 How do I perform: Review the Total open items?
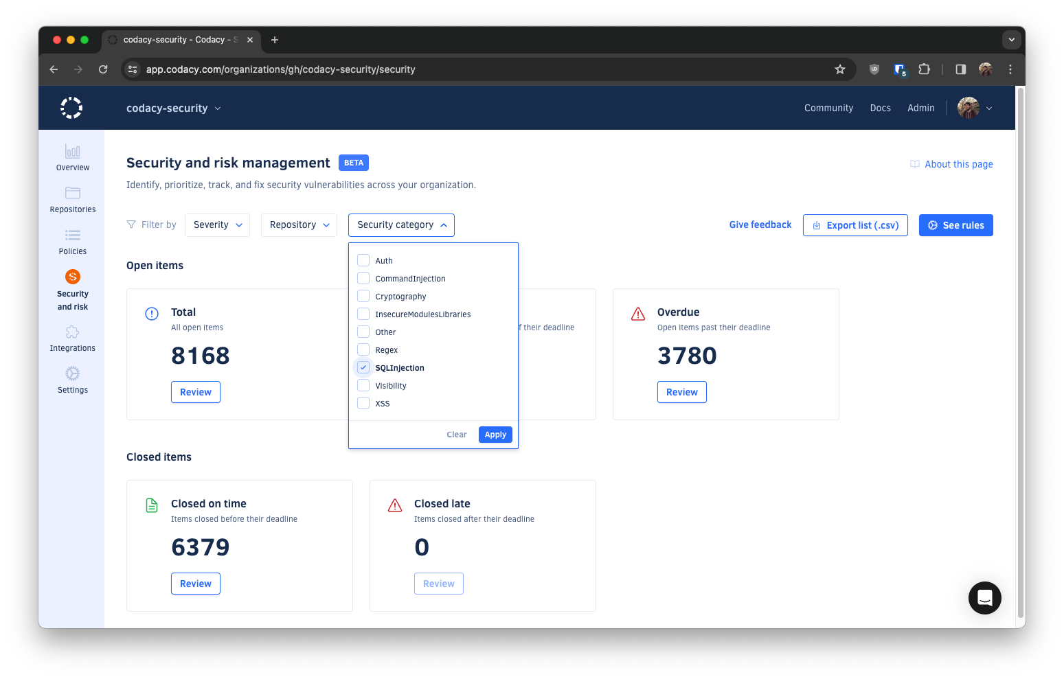(196, 392)
